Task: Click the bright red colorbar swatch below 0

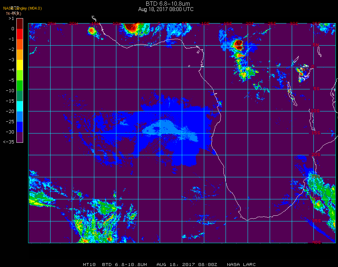Action: [x=20, y=34]
